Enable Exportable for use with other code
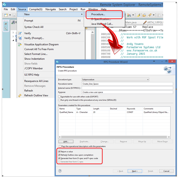 59,96
